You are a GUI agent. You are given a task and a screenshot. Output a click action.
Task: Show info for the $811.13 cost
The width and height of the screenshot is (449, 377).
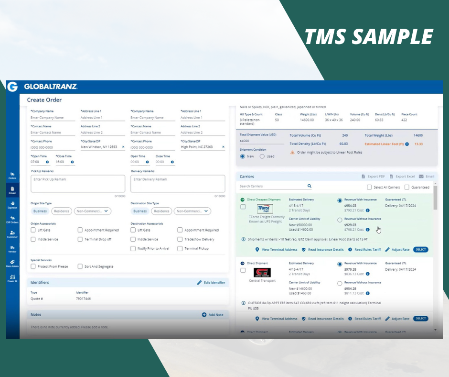[368, 293]
